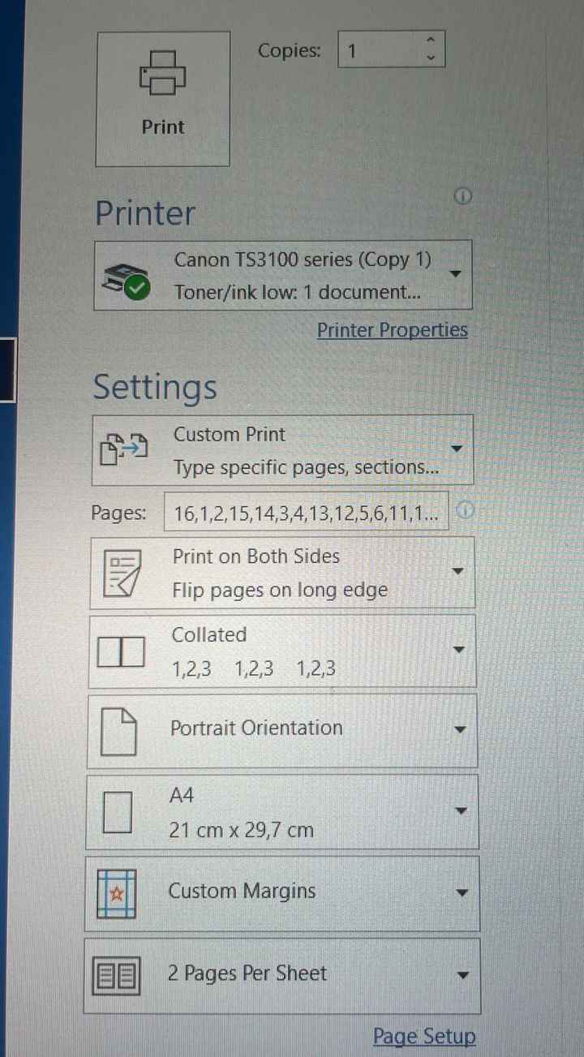The height and width of the screenshot is (1057, 584).
Task: Increase the copies count with up arrow
Action: (431, 40)
